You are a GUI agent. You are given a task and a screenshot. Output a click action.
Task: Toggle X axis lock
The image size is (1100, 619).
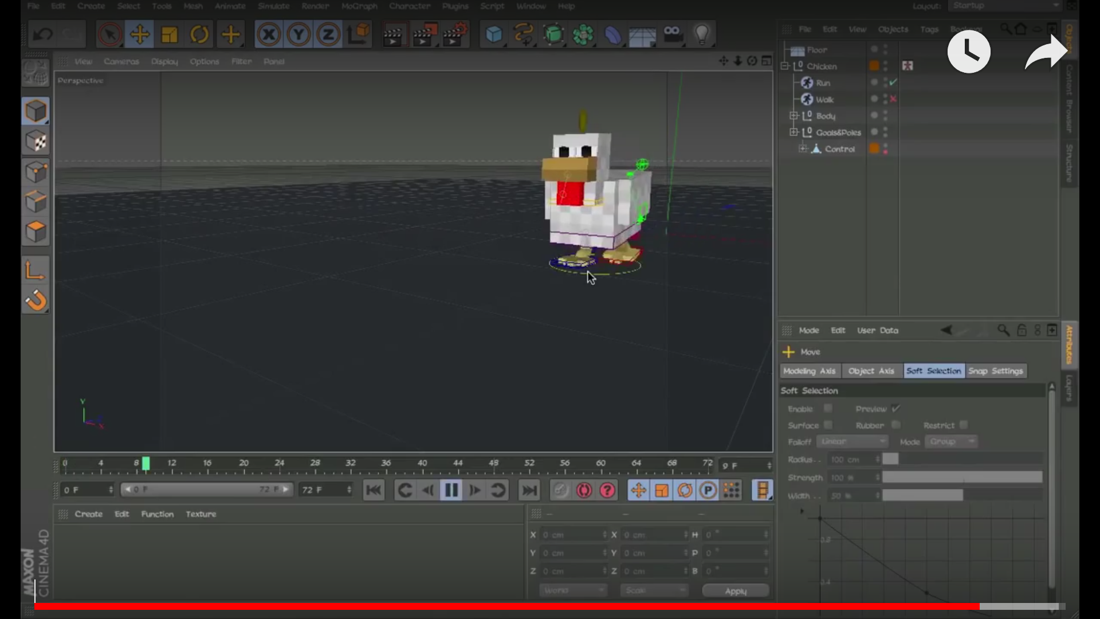coord(269,35)
